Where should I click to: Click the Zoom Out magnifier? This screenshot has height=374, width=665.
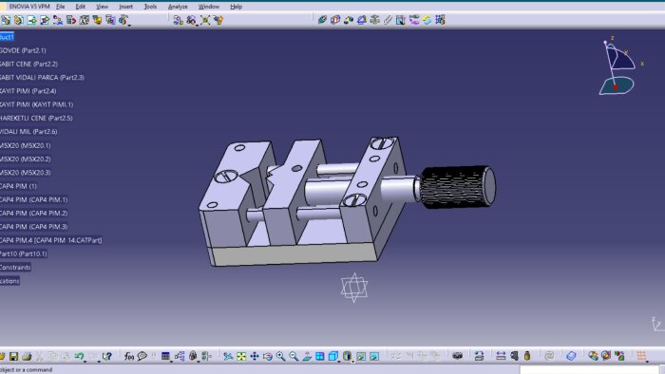point(294,356)
